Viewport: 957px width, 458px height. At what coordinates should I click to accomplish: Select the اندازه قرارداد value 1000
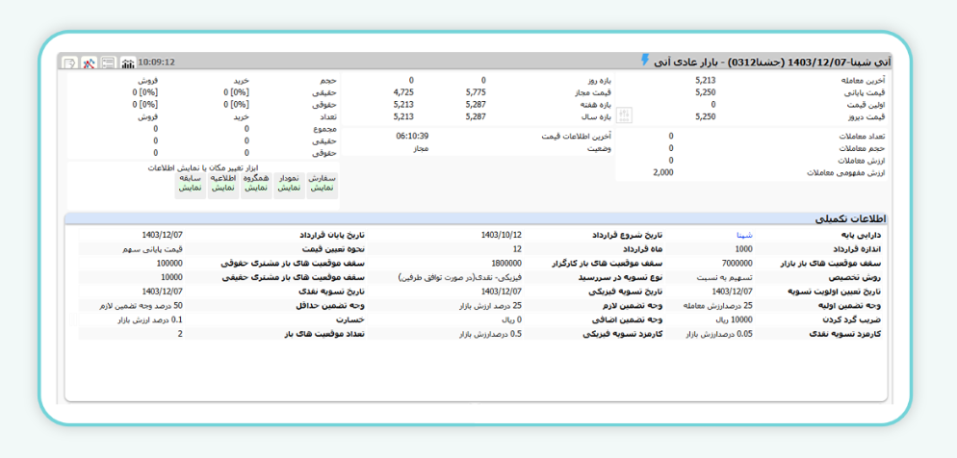pos(743,249)
